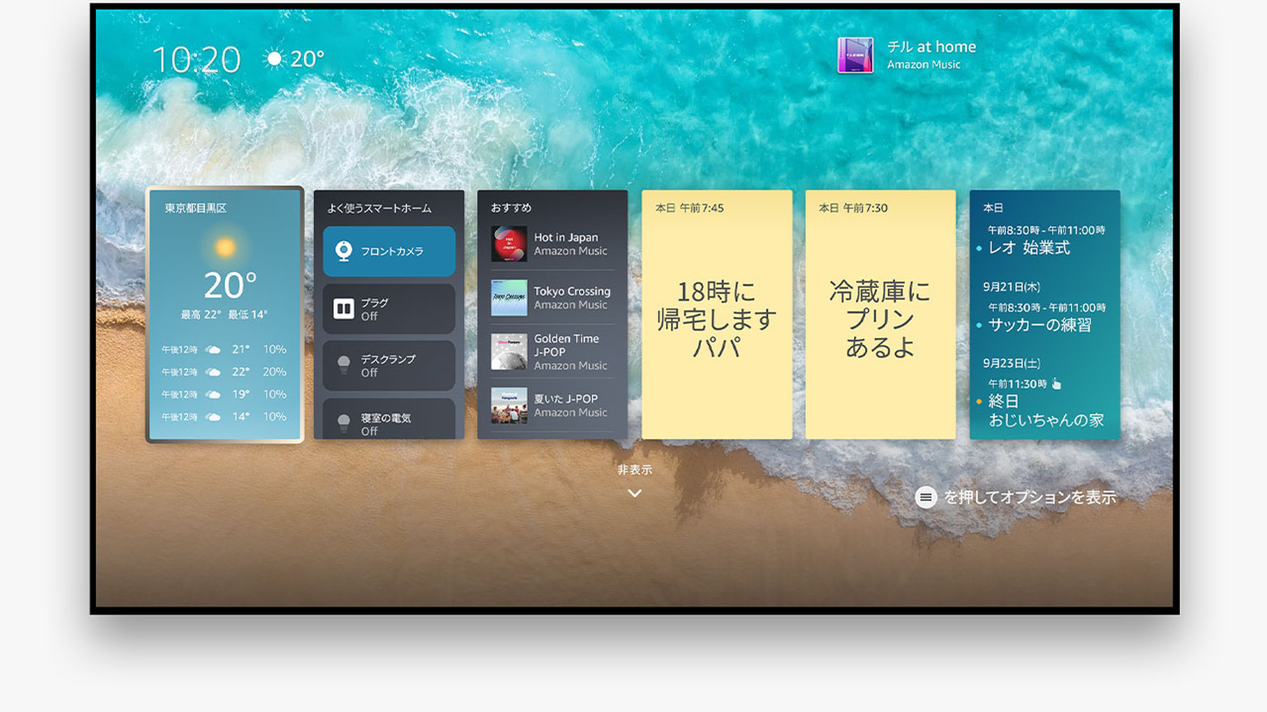Expand the 非表示 chevron to hide widgets
Viewport: 1267px width, 712px height.
coord(634,492)
